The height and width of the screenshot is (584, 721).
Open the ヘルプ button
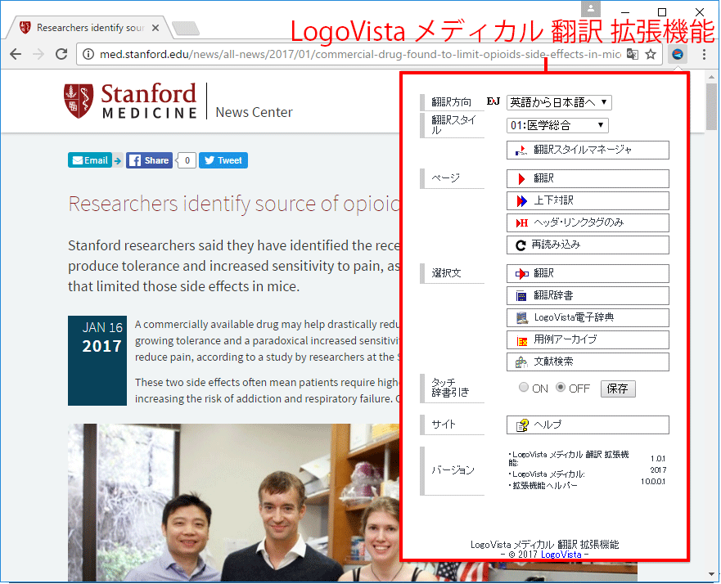pos(588,425)
